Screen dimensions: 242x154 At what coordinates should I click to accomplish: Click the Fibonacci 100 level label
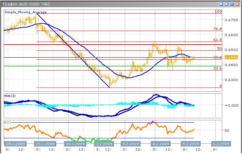(x=218, y=12)
